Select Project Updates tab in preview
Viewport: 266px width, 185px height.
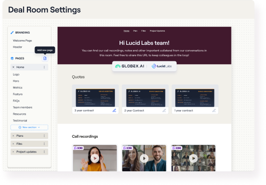tap(157, 31)
